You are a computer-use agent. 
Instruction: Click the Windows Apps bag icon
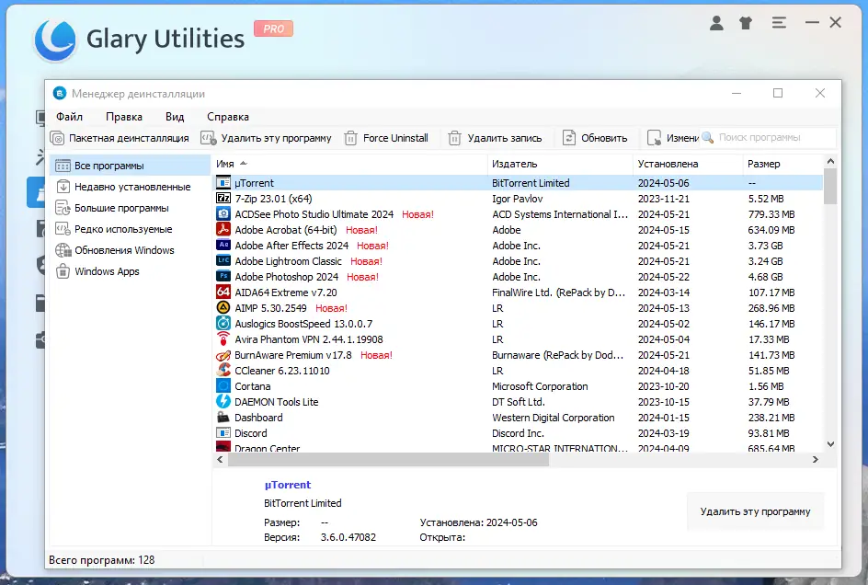[63, 271]
